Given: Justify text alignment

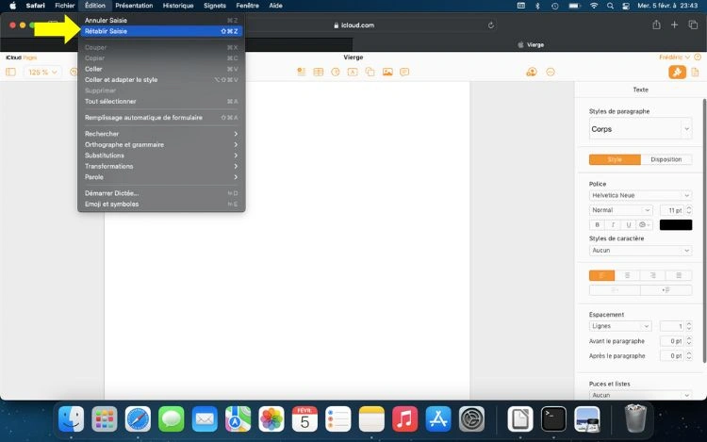Looking at the screenshot, I should (x=679, y=275).
